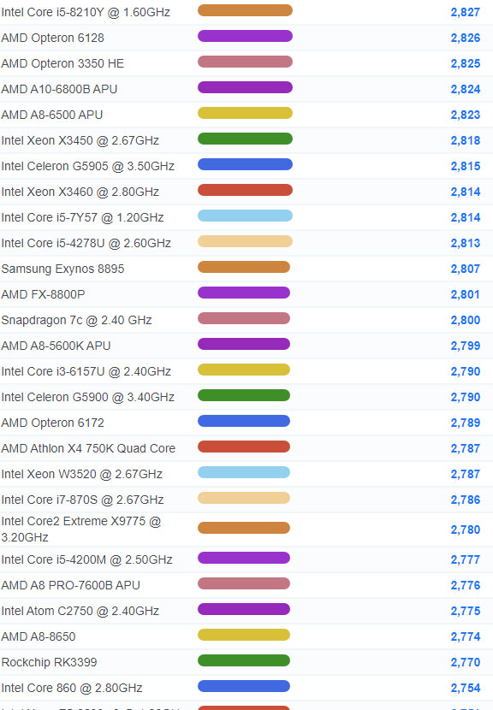
Task: Open AMD Athlon X4 750K Quad Core
Action: click(x=88, y=448)
